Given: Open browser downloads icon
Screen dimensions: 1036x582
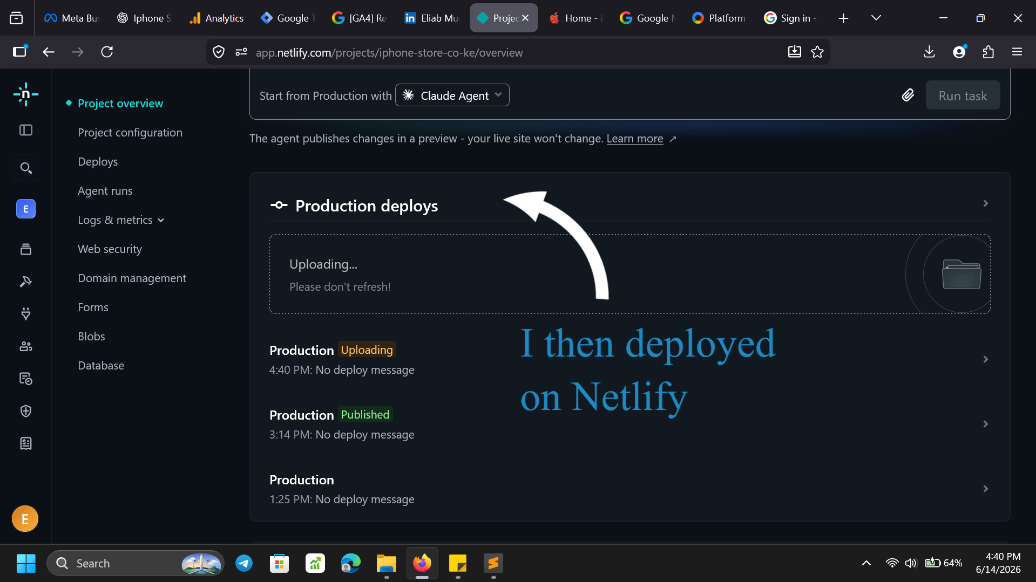Looking at the screenshot, I should 929,52.
